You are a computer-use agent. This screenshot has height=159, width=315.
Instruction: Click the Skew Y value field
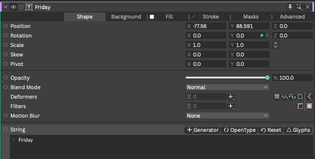249,54
